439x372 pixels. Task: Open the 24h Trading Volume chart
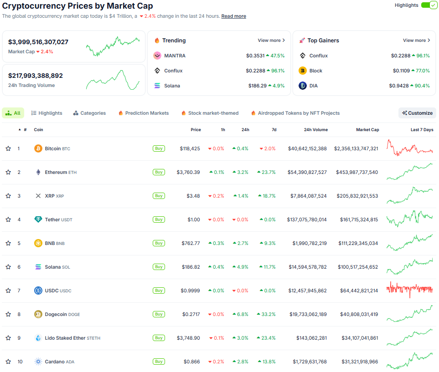point(113,80)
